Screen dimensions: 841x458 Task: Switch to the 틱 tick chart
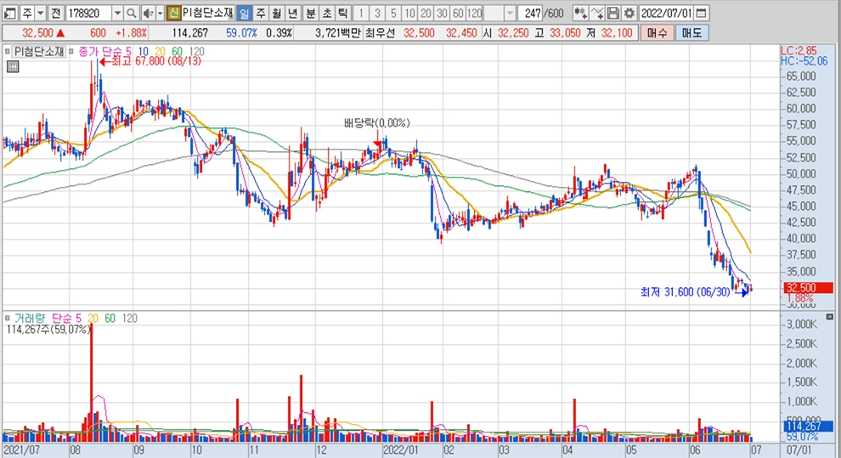click(x=342, y=13)
